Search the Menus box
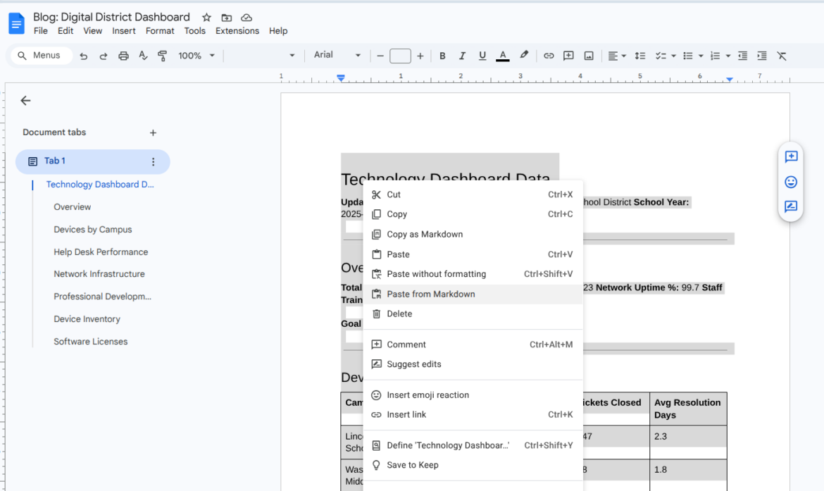This screenshot has width=824, height=491. [x=40, y=55]
